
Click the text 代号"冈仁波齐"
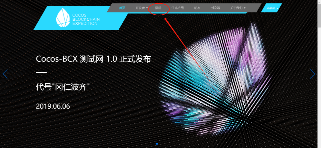click(63, 88)
